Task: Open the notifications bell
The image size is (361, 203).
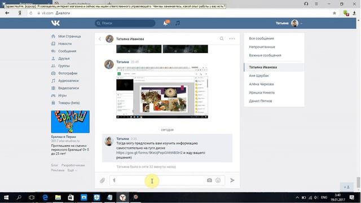Action: coord(165,23)
